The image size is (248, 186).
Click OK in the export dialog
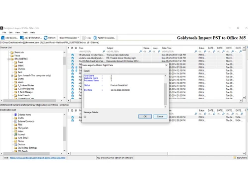[145, 117]
